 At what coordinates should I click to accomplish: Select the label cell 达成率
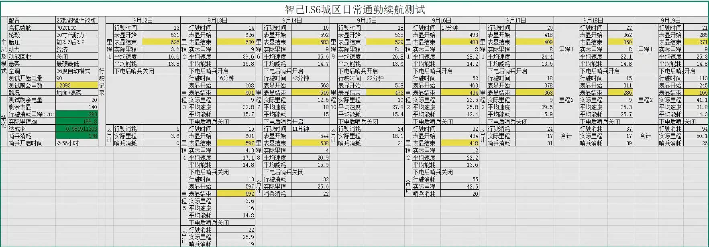pyautogui.click(x=32, y=129)
